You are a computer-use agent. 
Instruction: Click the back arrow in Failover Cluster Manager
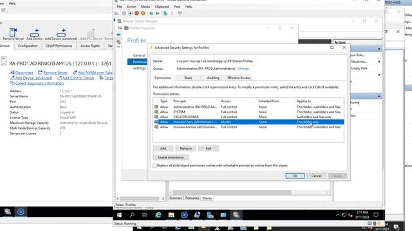118,35
